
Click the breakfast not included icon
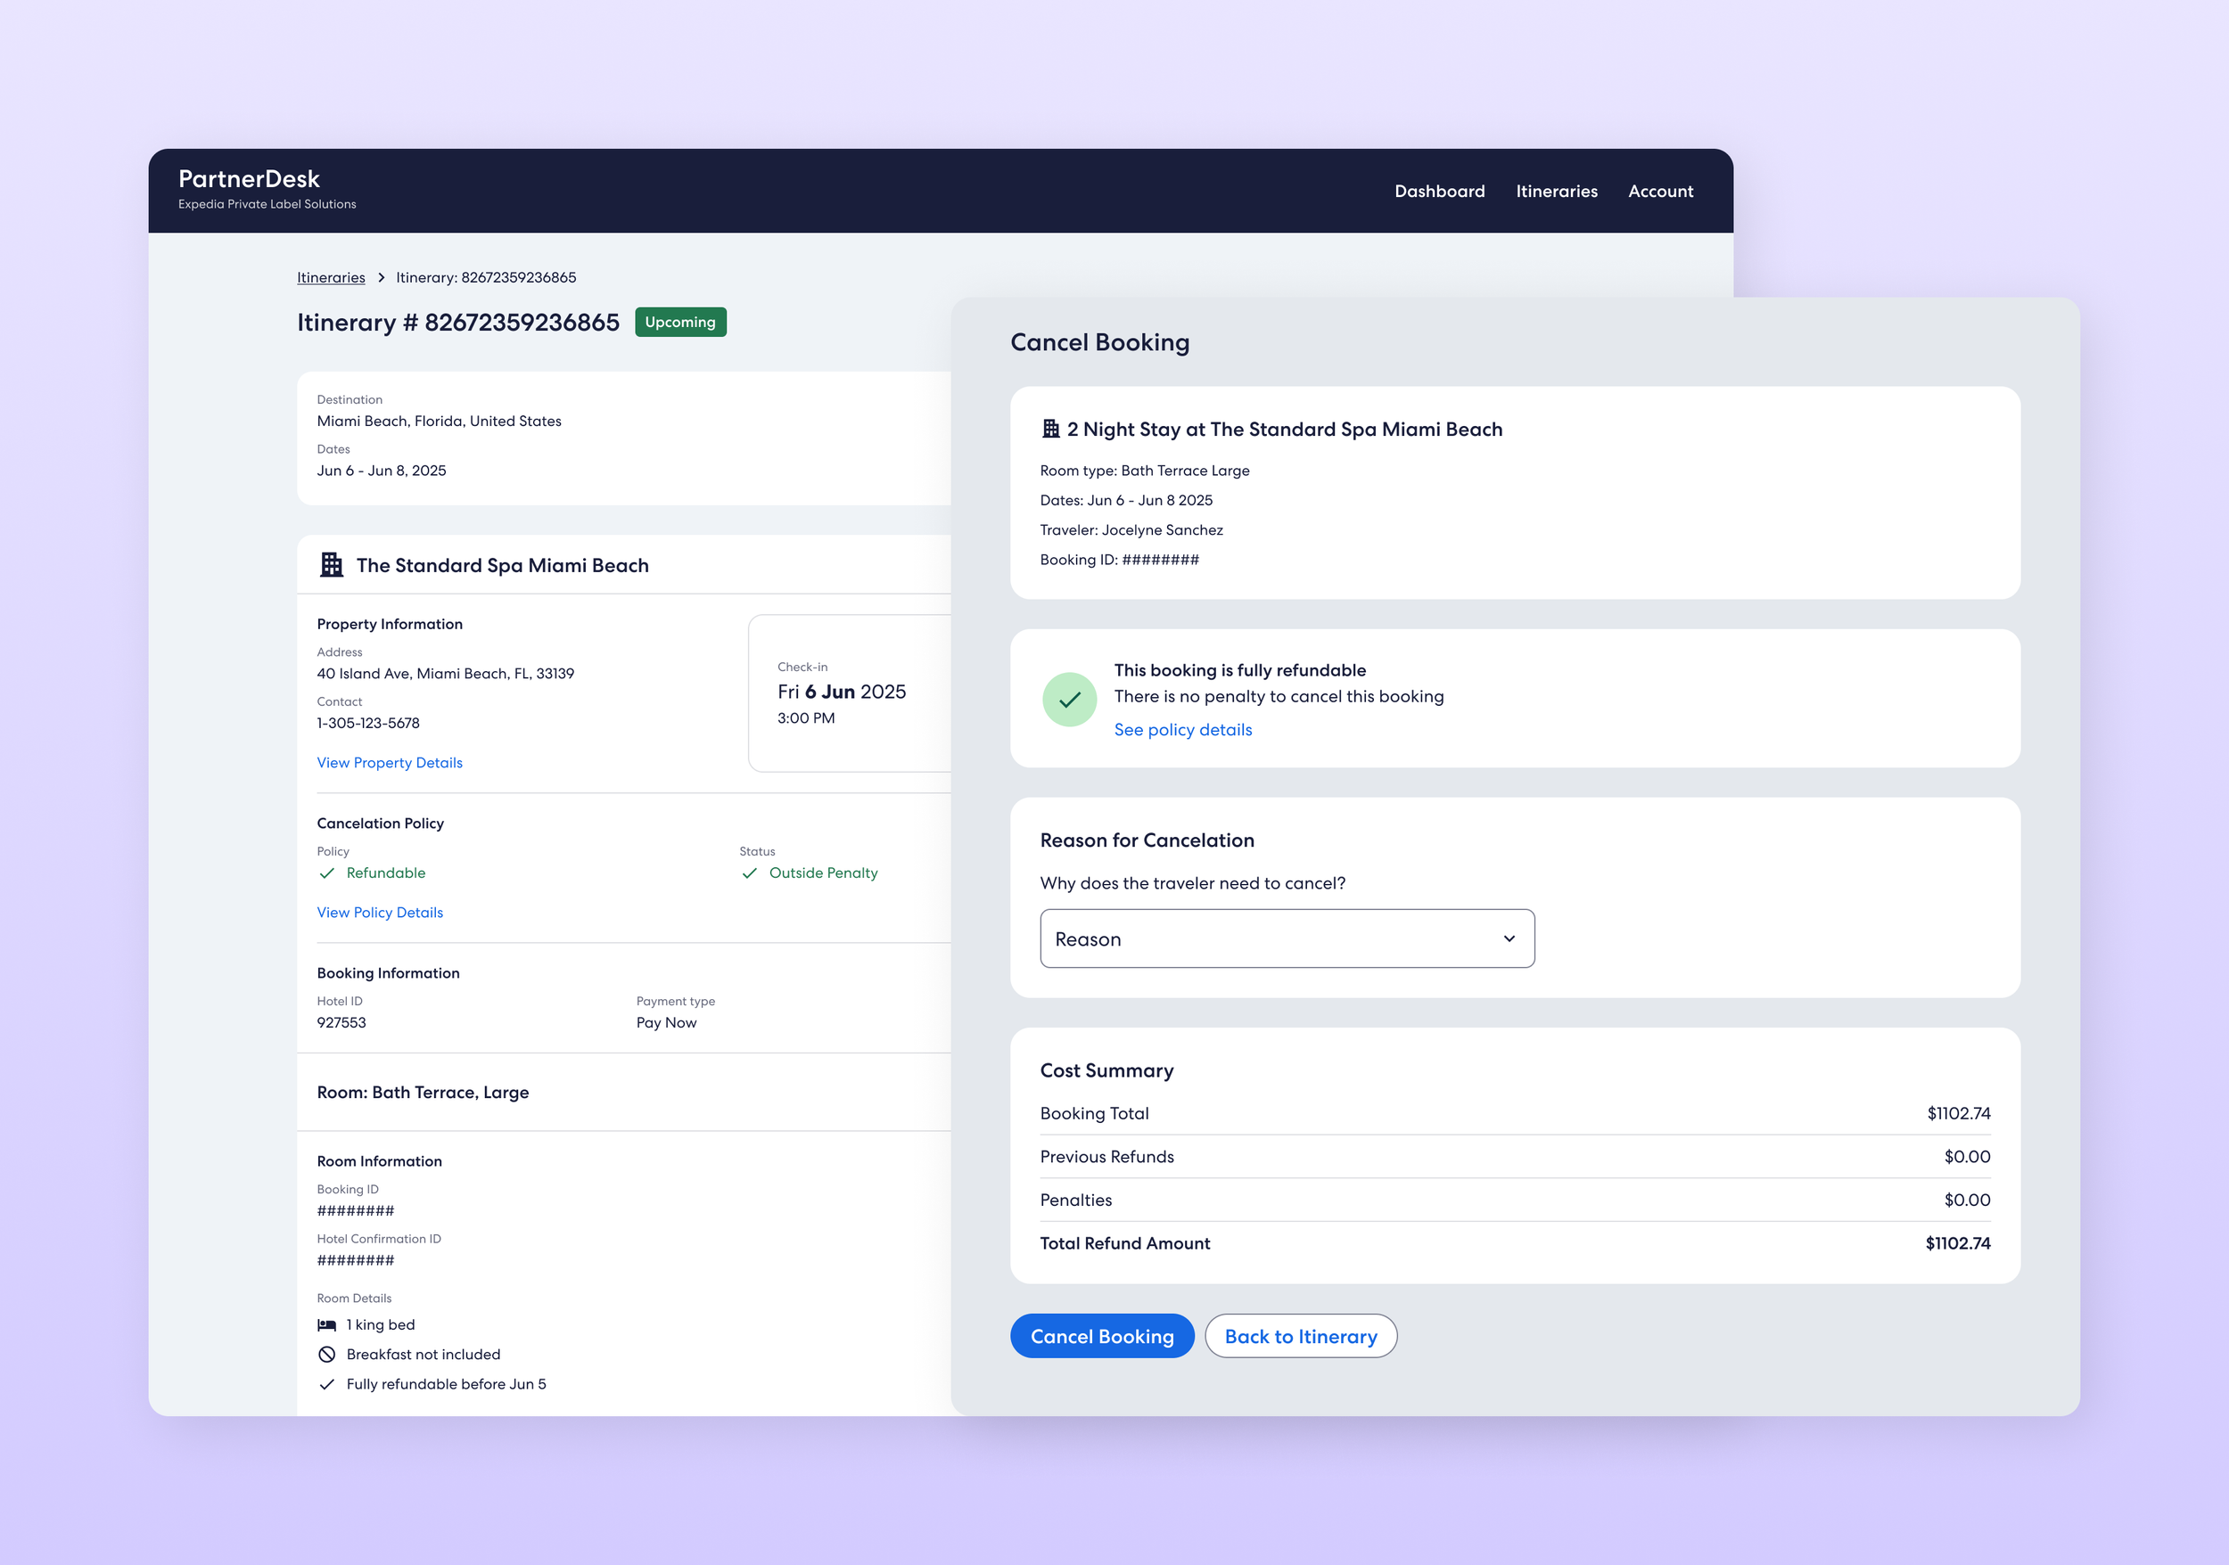pyautogui.click(x=327, y=1355)
